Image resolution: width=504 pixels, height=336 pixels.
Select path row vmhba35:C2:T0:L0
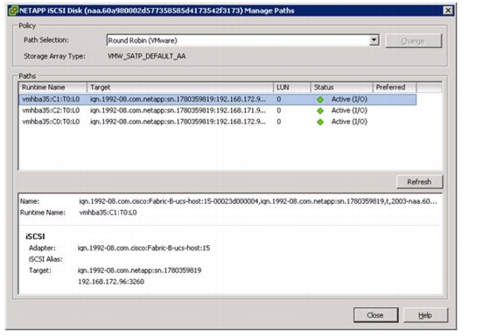point(218,110)
